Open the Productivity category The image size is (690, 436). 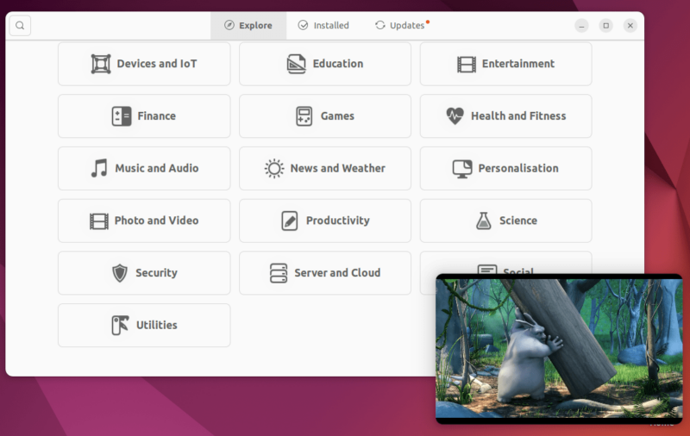[325, 221]
